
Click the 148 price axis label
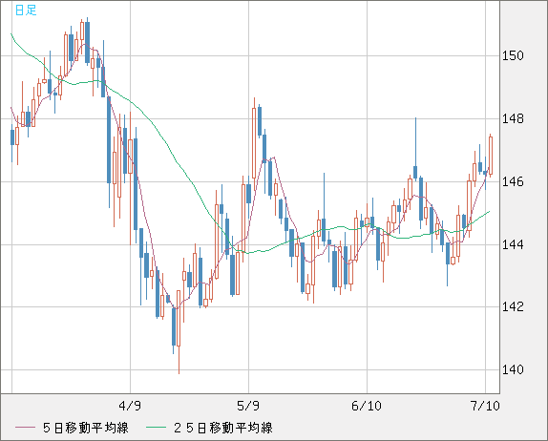click(513, 118)
